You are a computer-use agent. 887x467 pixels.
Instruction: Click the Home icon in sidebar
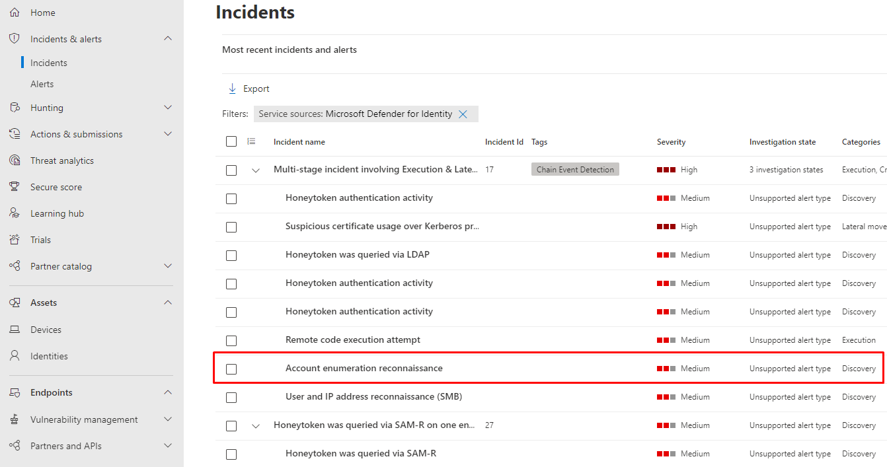pyautogui.click(x=15, y=13)
